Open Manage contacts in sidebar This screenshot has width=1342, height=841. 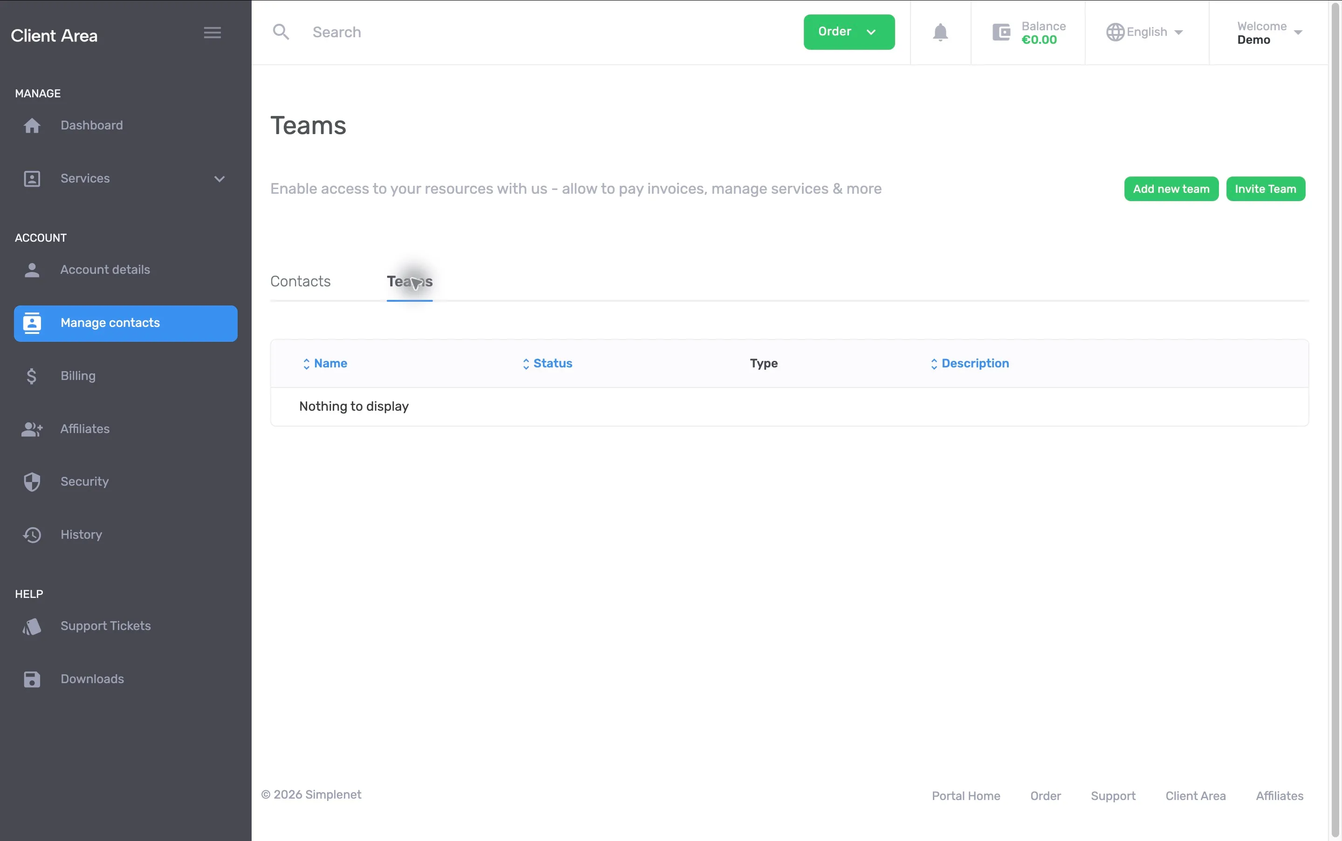click(x=126, y=323)
